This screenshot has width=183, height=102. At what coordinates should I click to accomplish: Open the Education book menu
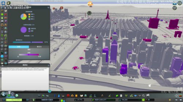pos(82,96)
